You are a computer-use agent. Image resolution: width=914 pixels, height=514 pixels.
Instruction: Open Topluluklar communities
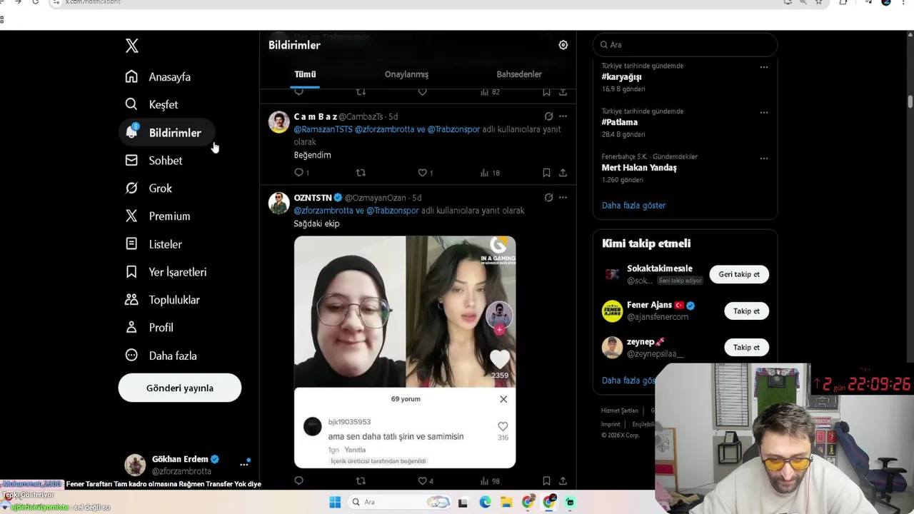163,300
